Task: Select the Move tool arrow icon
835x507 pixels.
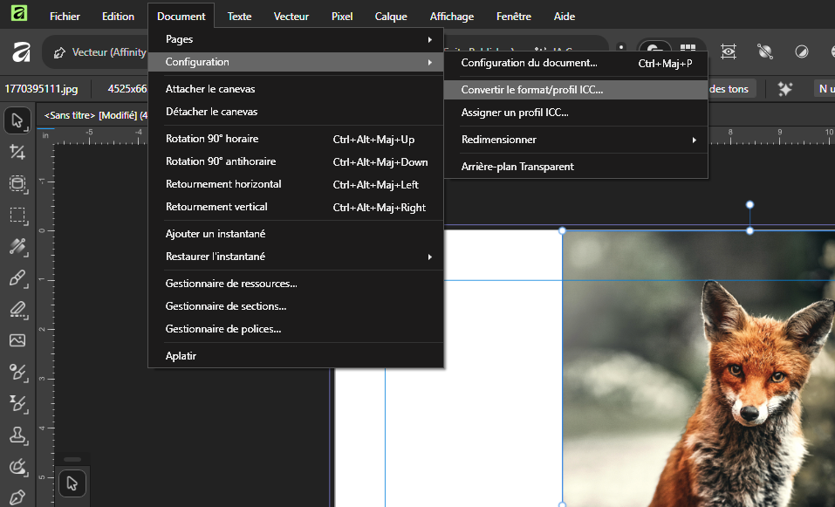Action: [x=17, y=120]
